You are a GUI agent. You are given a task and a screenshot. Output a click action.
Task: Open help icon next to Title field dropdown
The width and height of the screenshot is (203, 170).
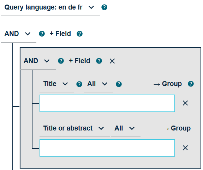[79, 84]
